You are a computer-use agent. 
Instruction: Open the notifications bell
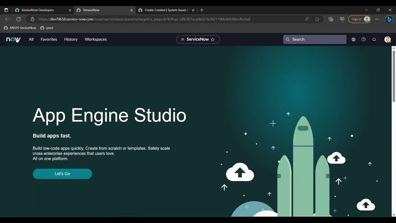click(374, 39)
